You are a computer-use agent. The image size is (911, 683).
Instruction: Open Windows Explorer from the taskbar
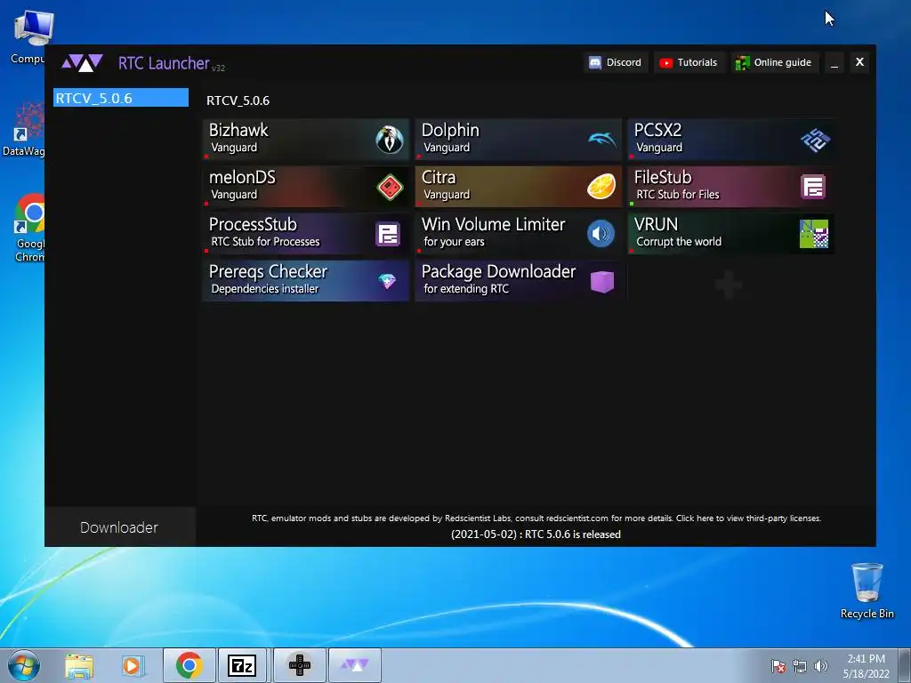click(x=79, y=665)
